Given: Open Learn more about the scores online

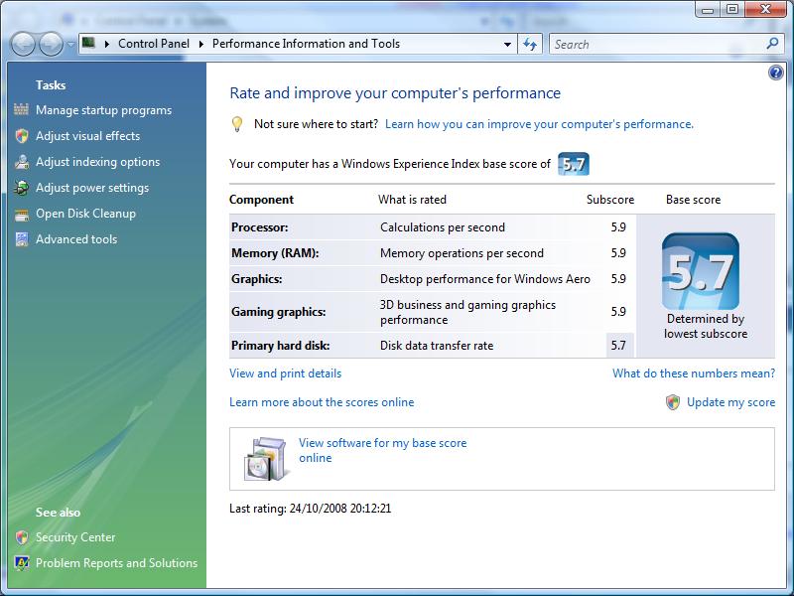Looking at the screenshot, I should pos(322,402).
